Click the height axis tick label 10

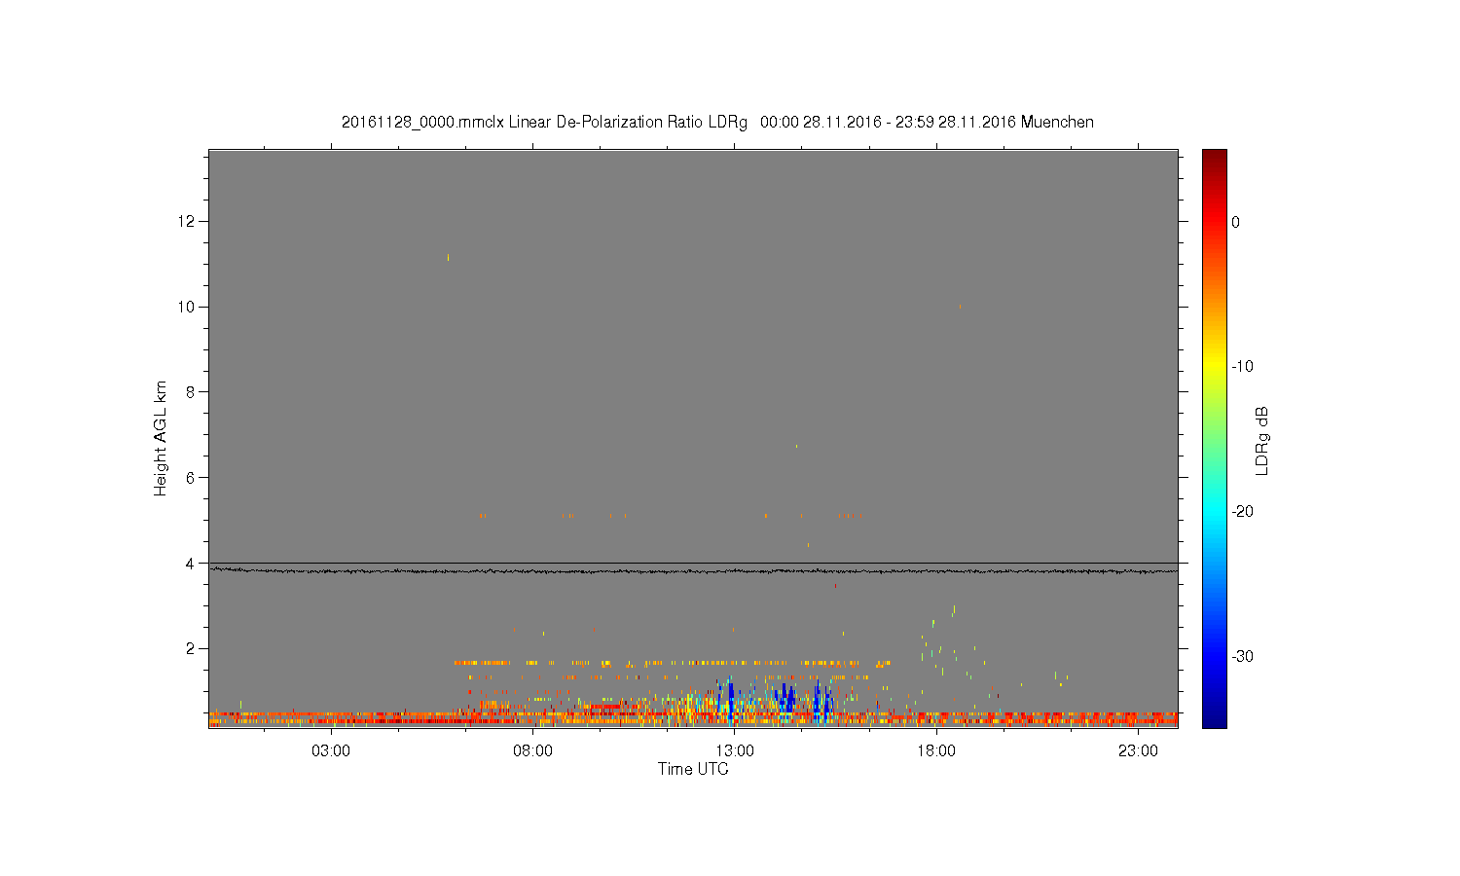[188, 307]
